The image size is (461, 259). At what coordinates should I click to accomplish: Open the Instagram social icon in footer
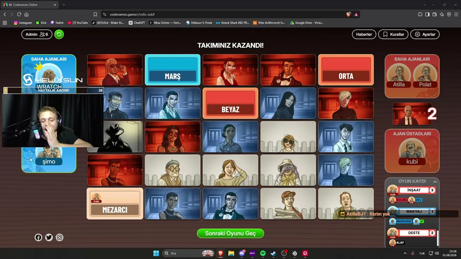tap(59, 237)
